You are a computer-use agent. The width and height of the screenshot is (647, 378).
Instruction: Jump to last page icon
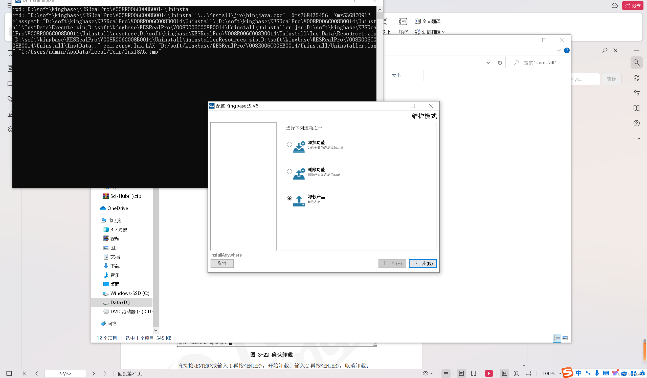tap(105, 373)
